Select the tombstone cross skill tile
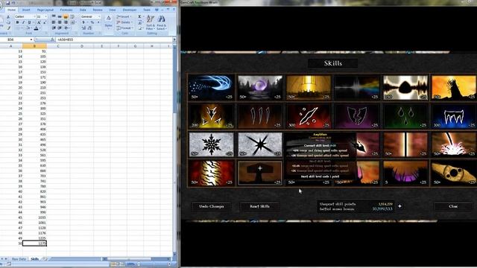The height and width of the screenshot is (268, 477). coord(260,173)
